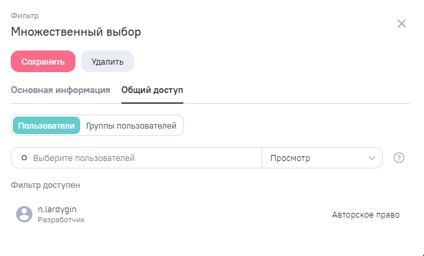Open the Основная информация tab
This screenshot has height=256, width=424.
point(60,90)
